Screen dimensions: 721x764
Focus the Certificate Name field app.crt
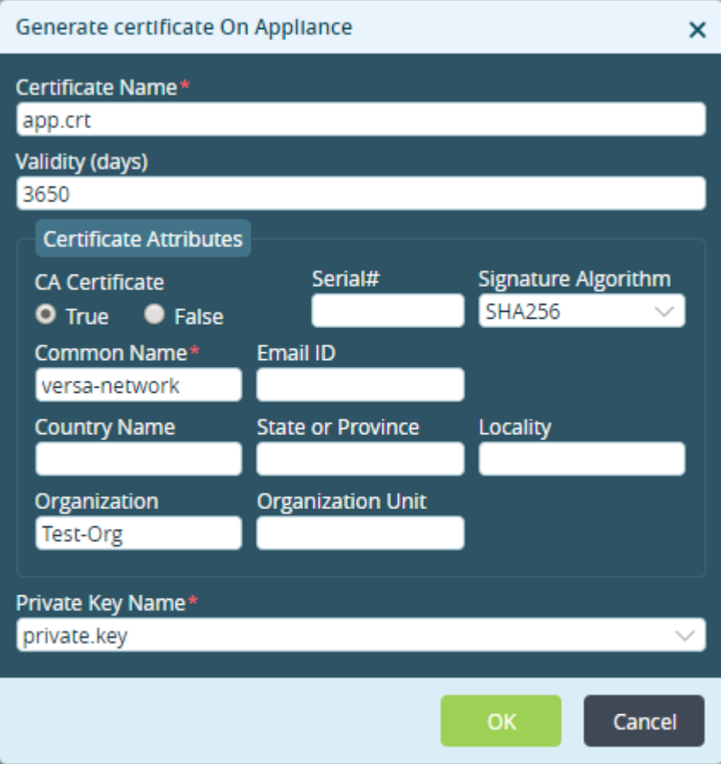(x=361, y=120)
